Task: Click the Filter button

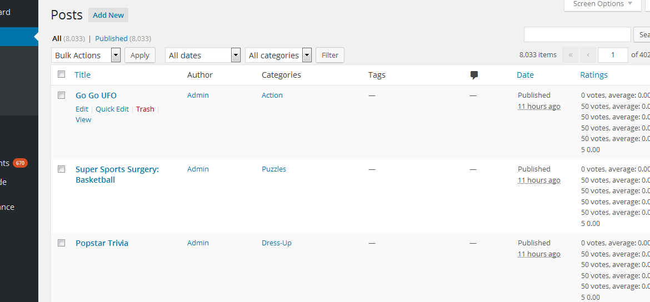Action: click(330, 55)
